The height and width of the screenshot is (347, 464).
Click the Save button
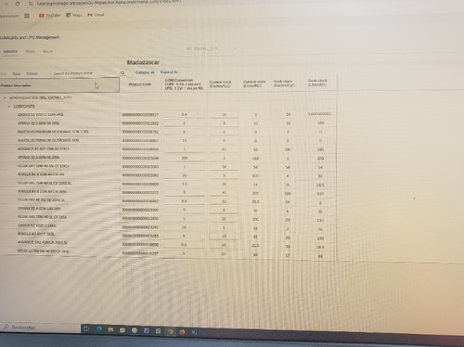[x=17, y=73]
